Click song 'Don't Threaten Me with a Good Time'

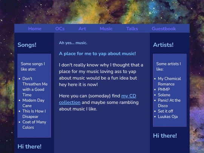click(35, 87)
